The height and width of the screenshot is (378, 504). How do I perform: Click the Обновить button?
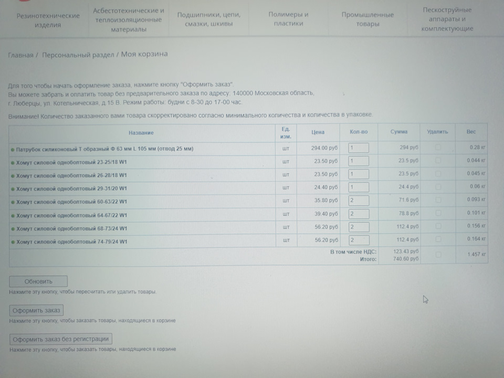[38, 281]
